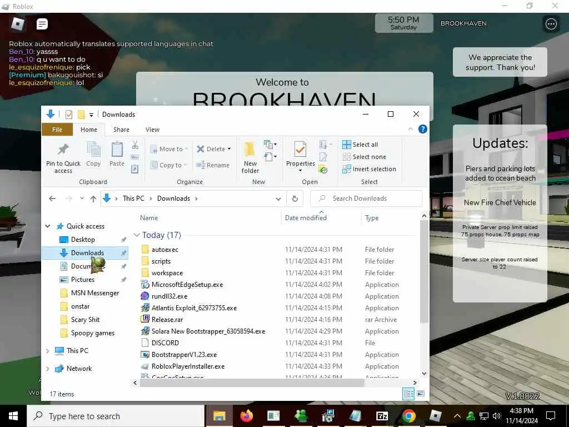Click Invert selection

[369, 169]
